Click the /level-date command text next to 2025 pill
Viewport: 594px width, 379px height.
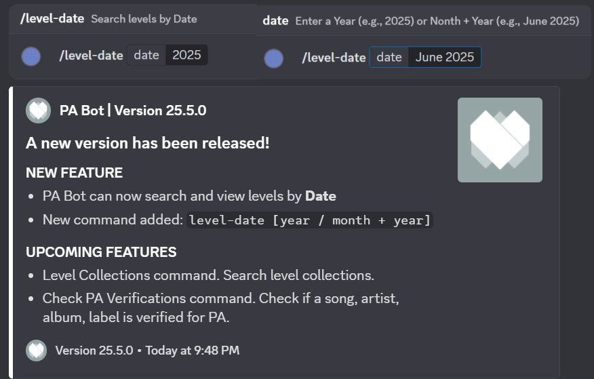point(91,56)
